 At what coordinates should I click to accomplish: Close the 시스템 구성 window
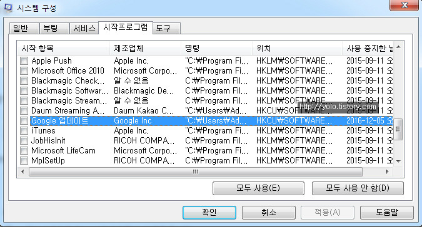point(404,5)
